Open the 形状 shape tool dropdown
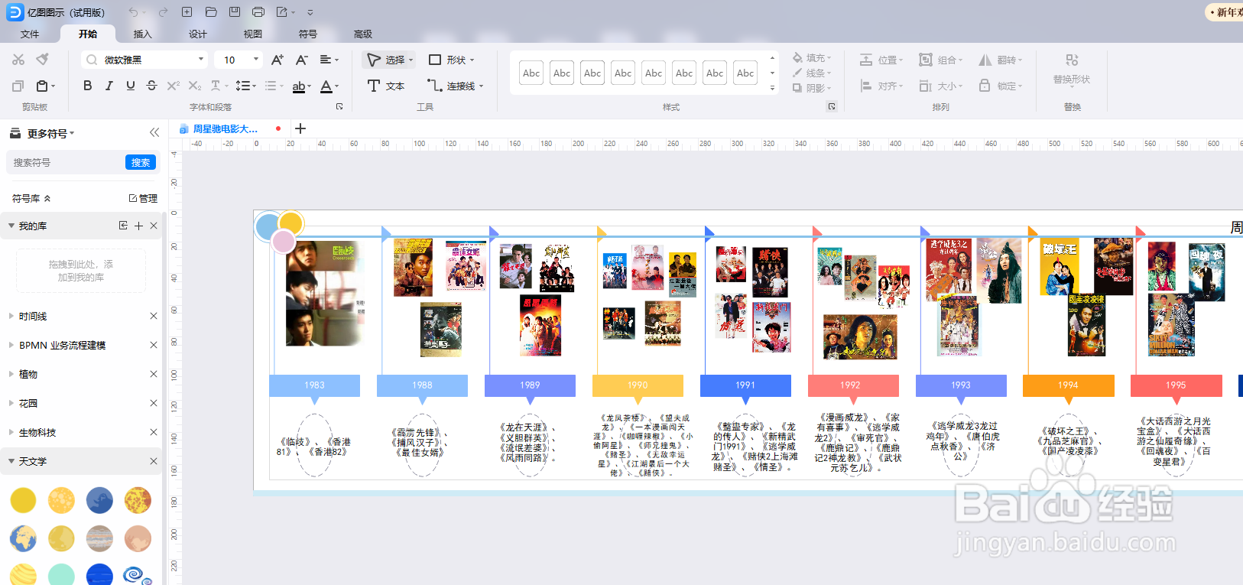 pyautogui.click(x=451, y=60)
